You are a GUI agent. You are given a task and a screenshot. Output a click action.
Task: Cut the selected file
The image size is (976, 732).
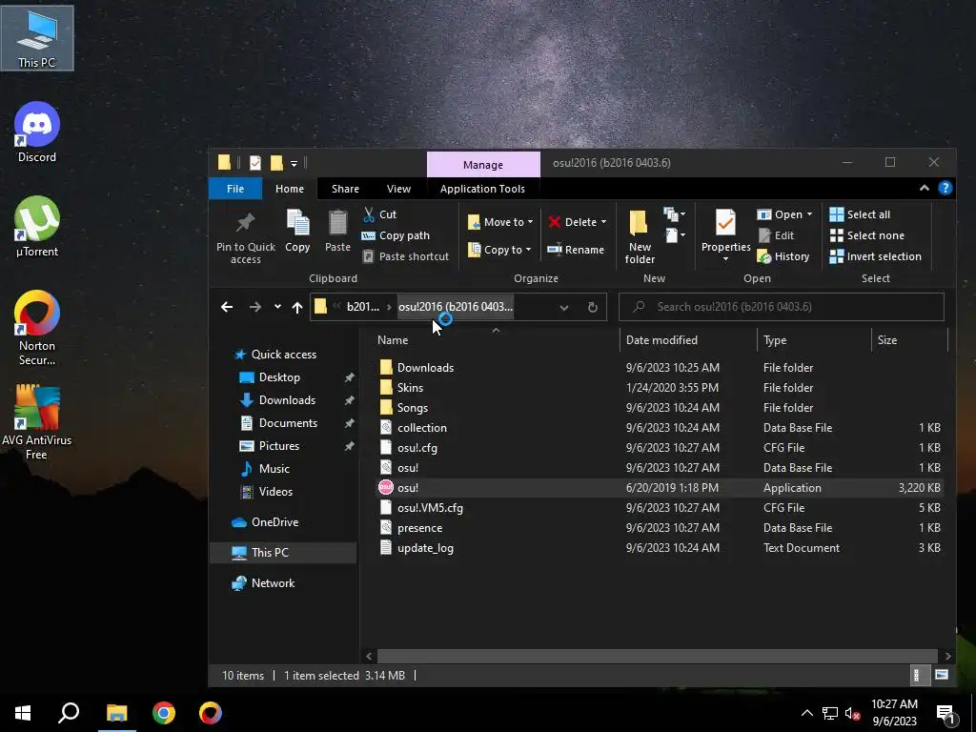click(x=379, y=214)
